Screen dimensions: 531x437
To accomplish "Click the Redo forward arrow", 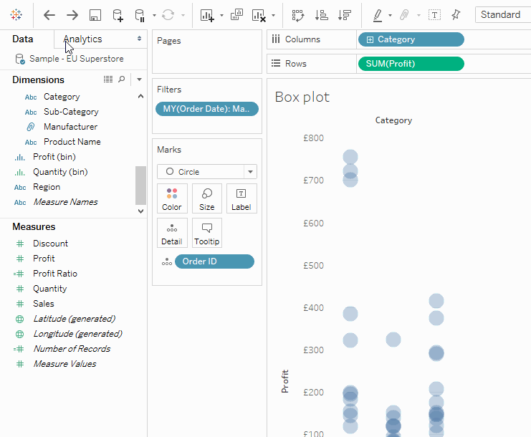I will point(72,15).
